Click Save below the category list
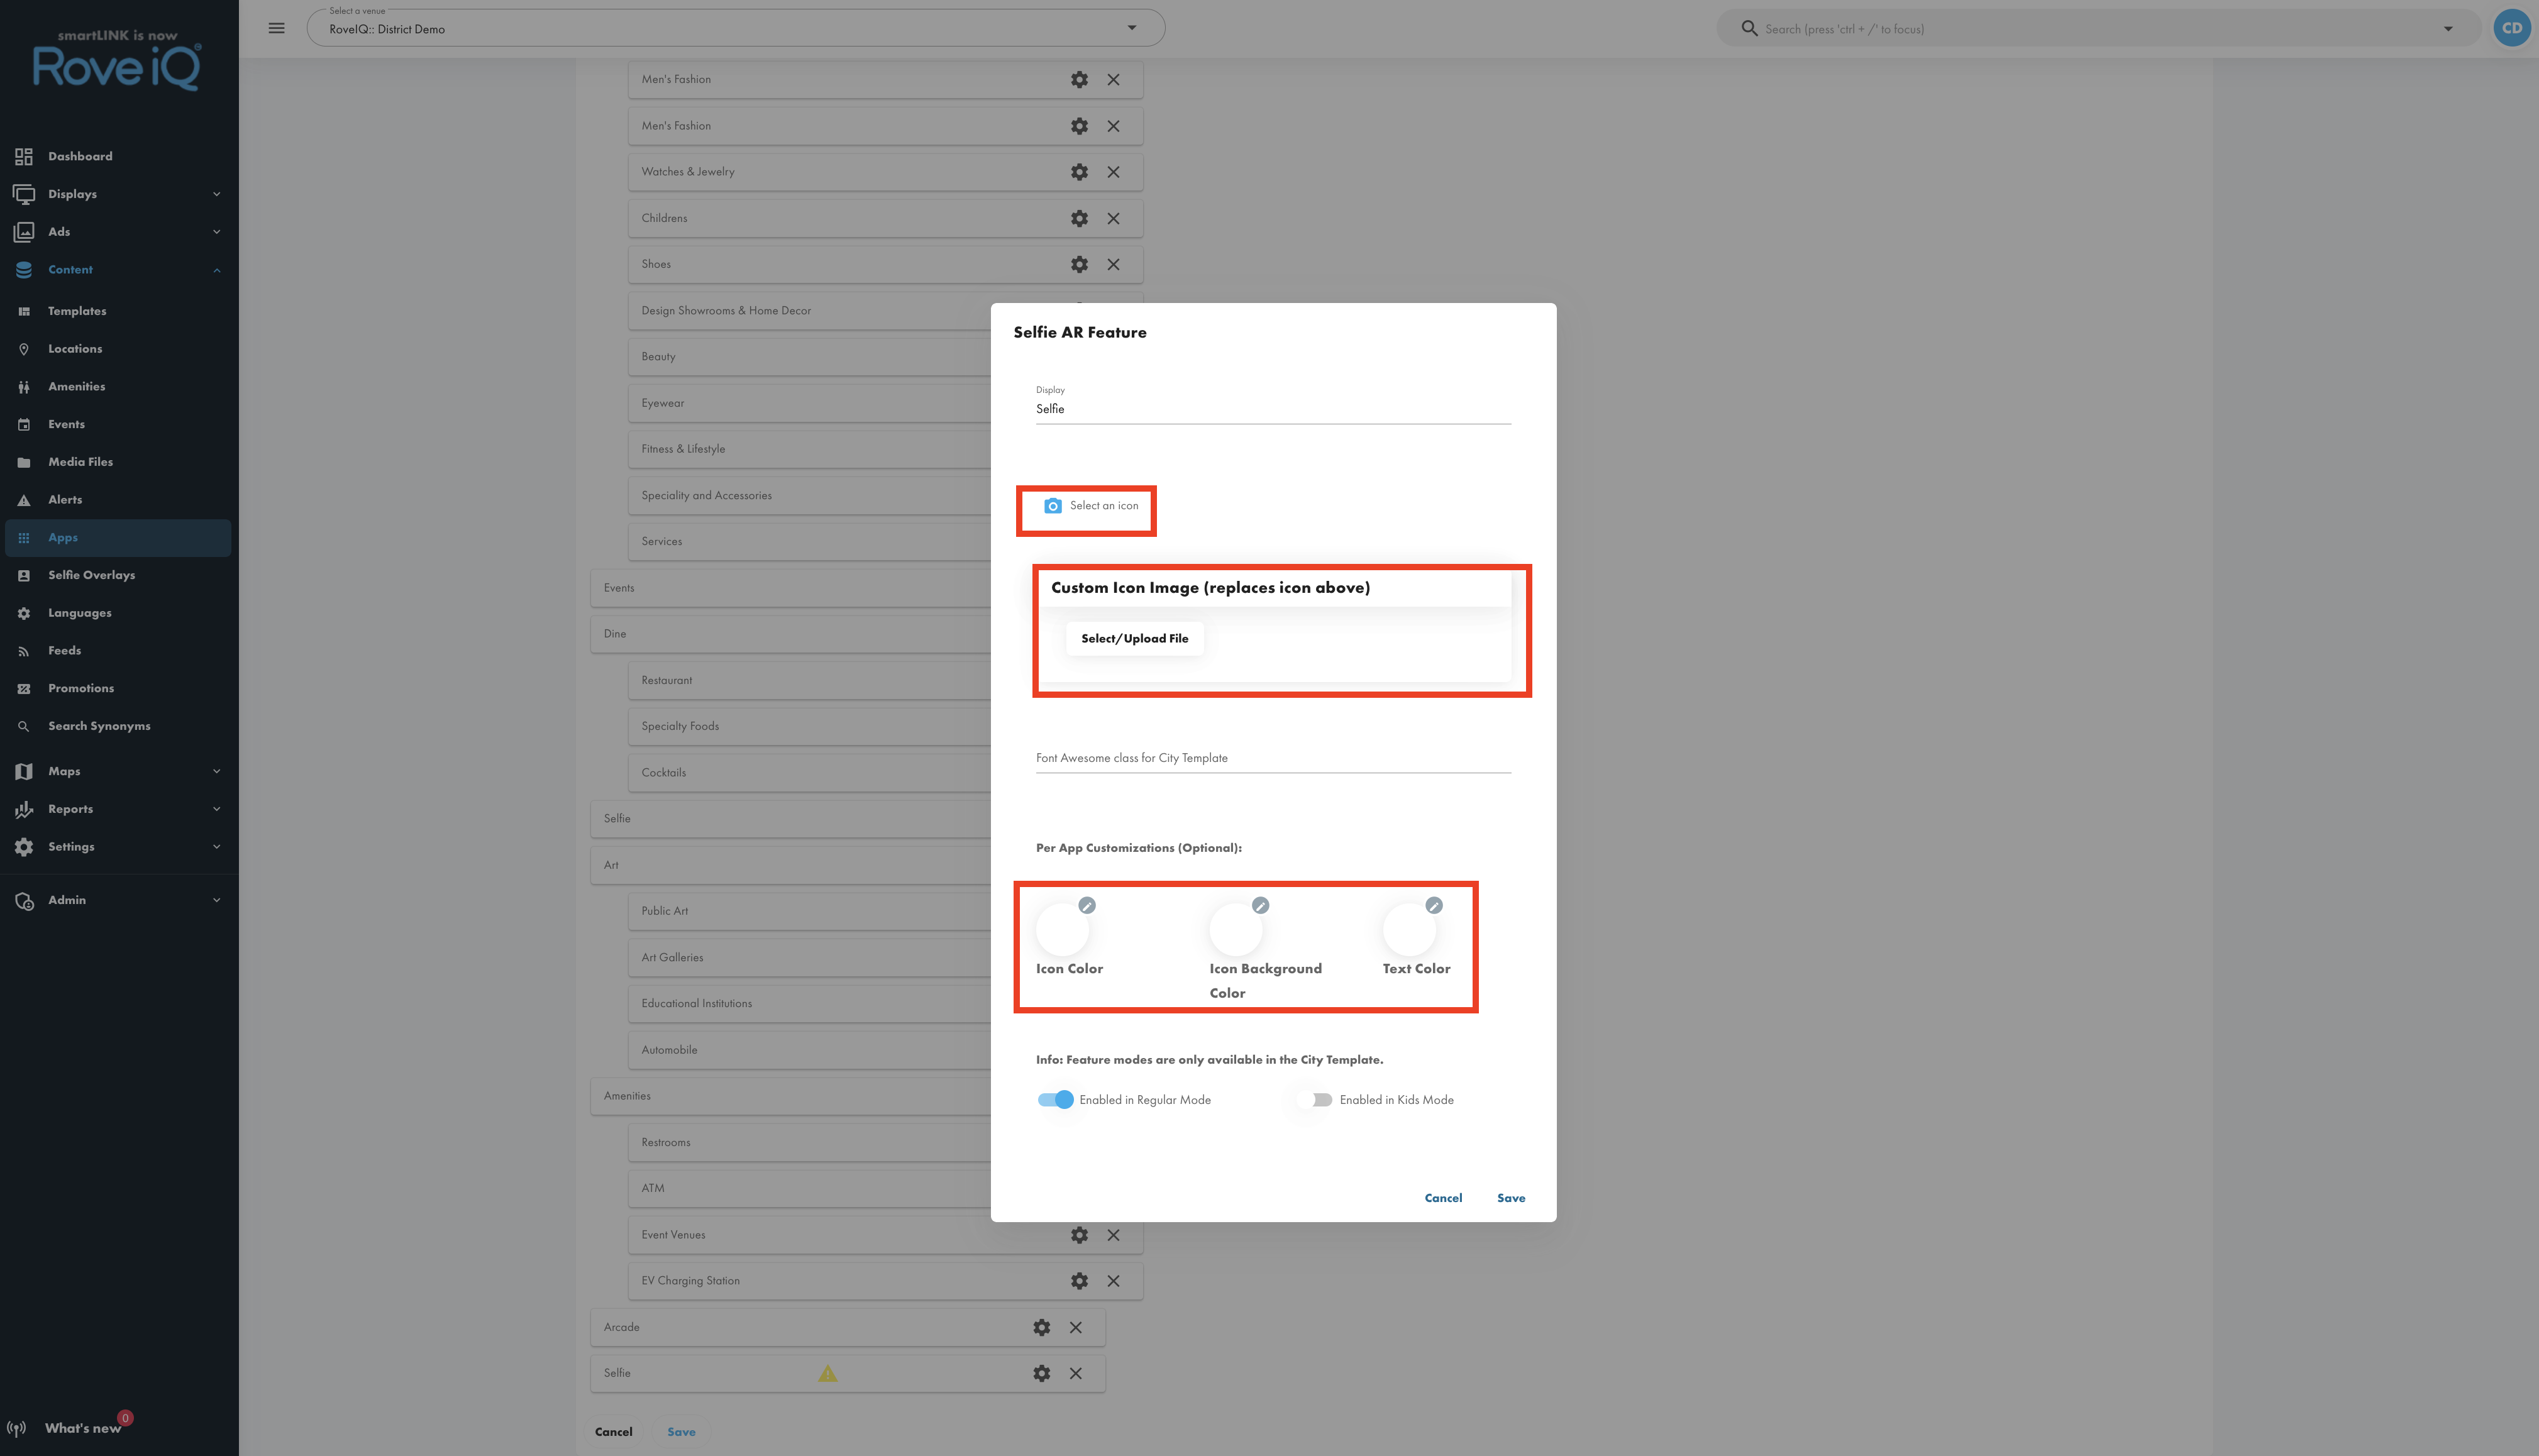 [x=681, y=1432]
